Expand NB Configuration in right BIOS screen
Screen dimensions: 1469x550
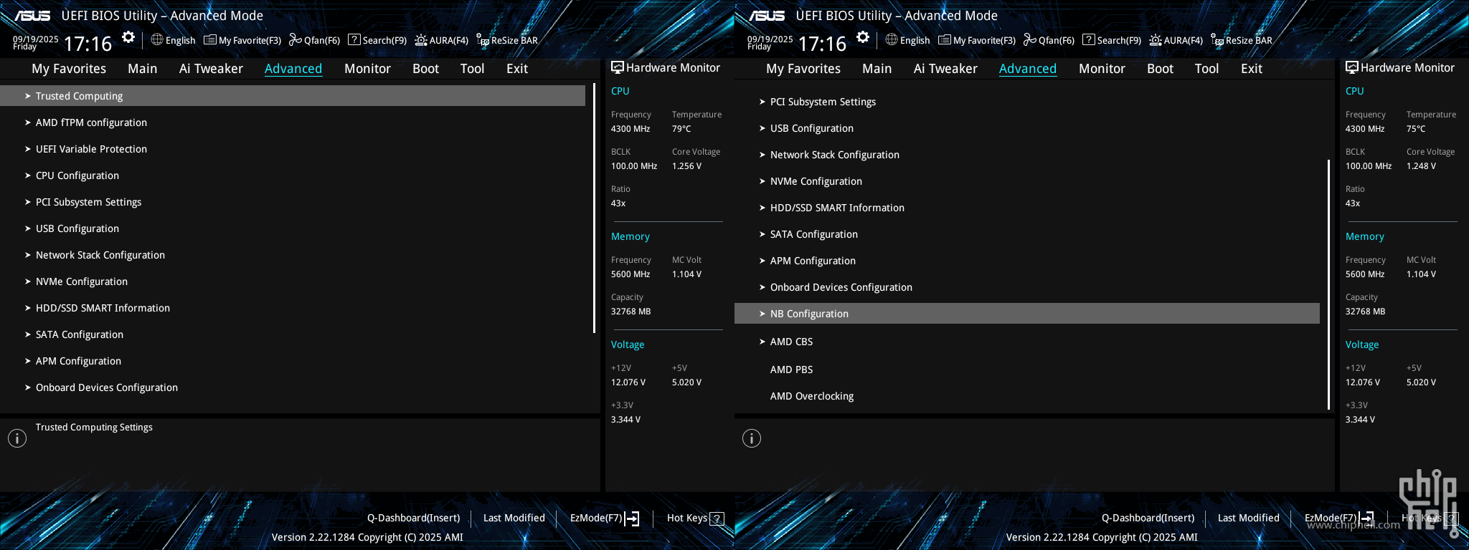tap(1027, 314)
